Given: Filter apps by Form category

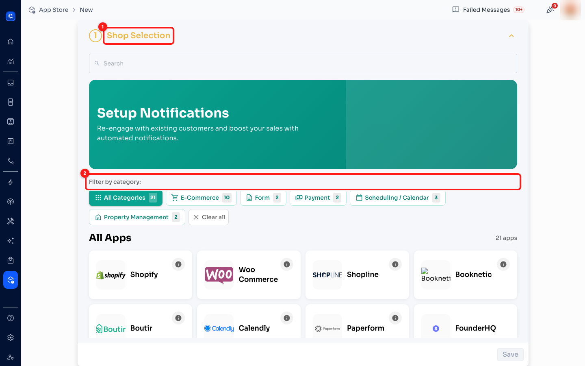Looking at the screenshot, I should tap(263, 198).
